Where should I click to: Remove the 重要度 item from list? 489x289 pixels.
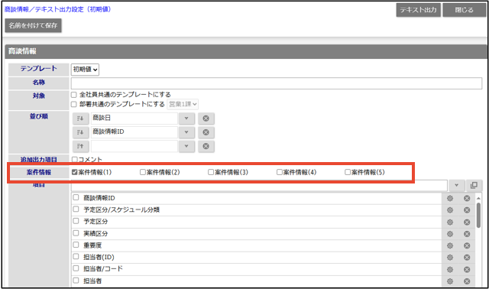point(467,245)
